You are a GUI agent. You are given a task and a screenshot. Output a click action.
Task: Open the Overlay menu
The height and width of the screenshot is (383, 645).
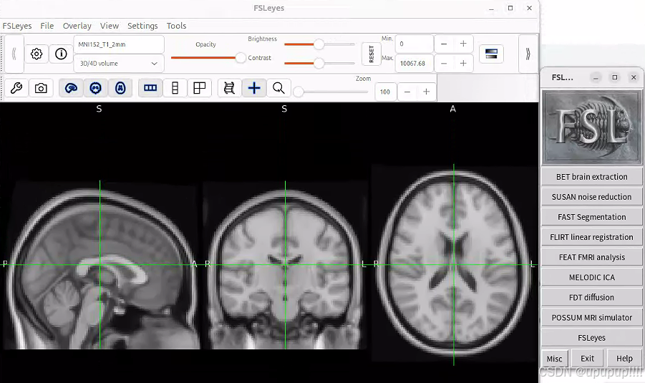point(77,26)
